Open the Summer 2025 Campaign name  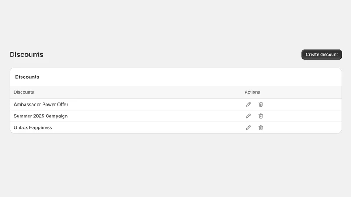tap(40, 116)
